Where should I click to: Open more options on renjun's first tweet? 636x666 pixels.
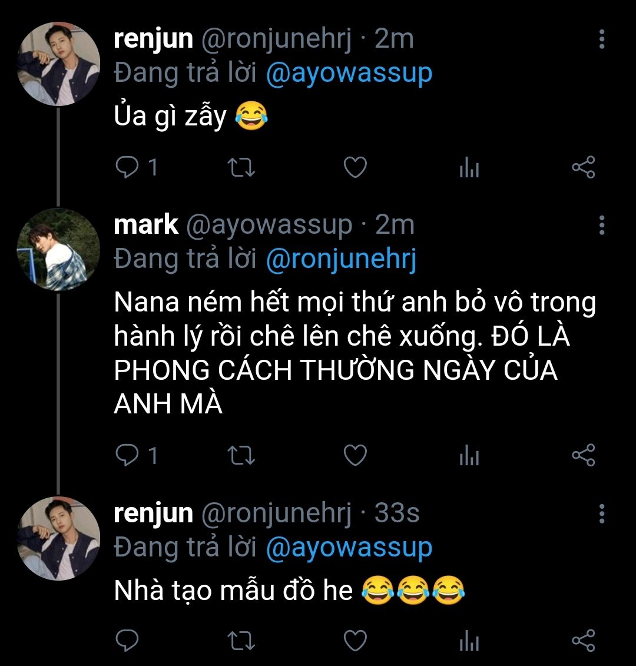coord(601,39)
